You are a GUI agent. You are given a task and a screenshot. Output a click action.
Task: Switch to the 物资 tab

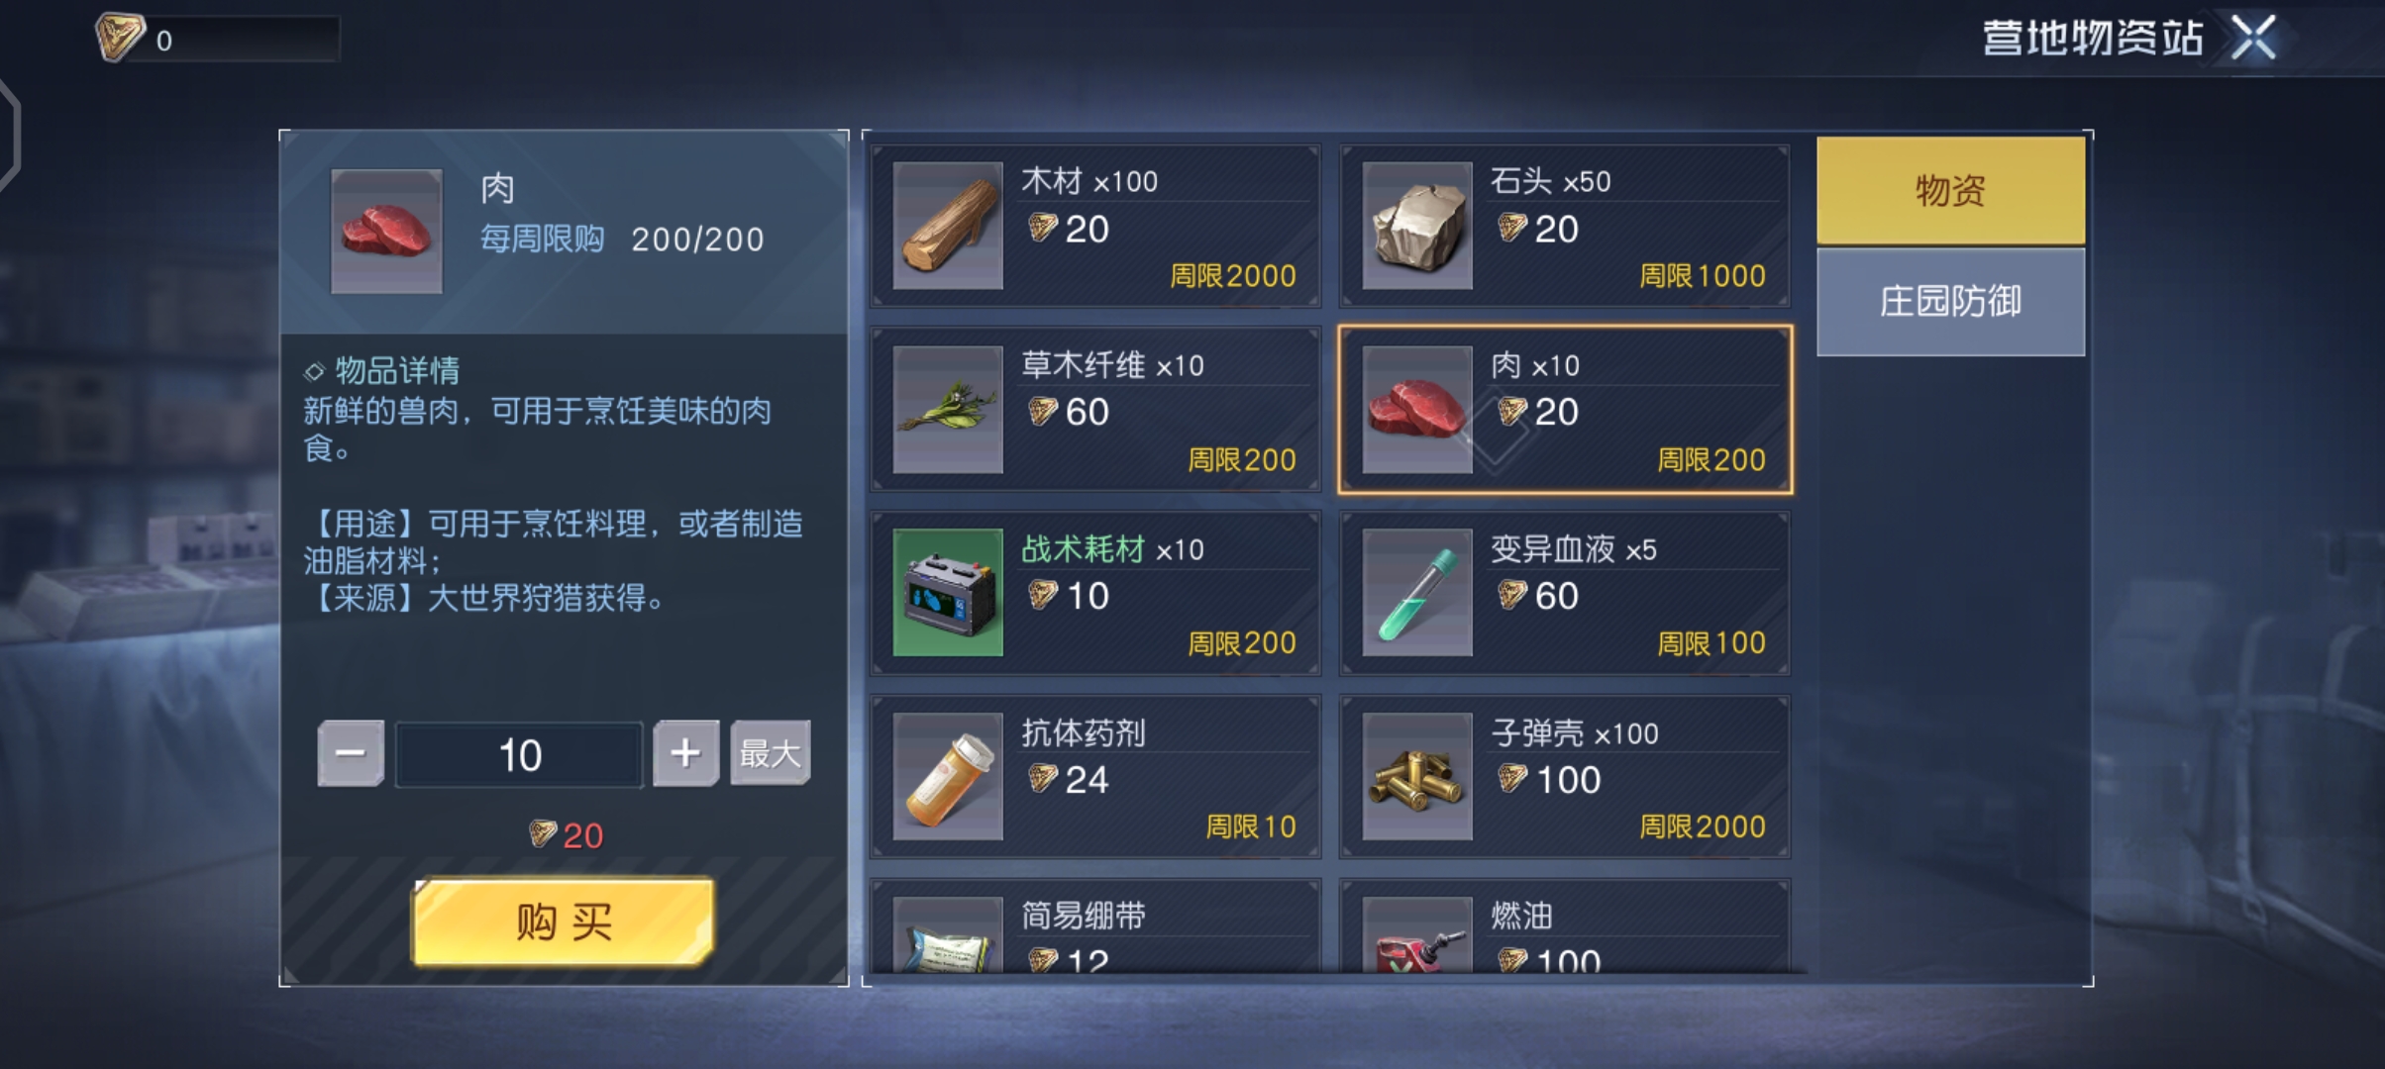coord(1950,191)
